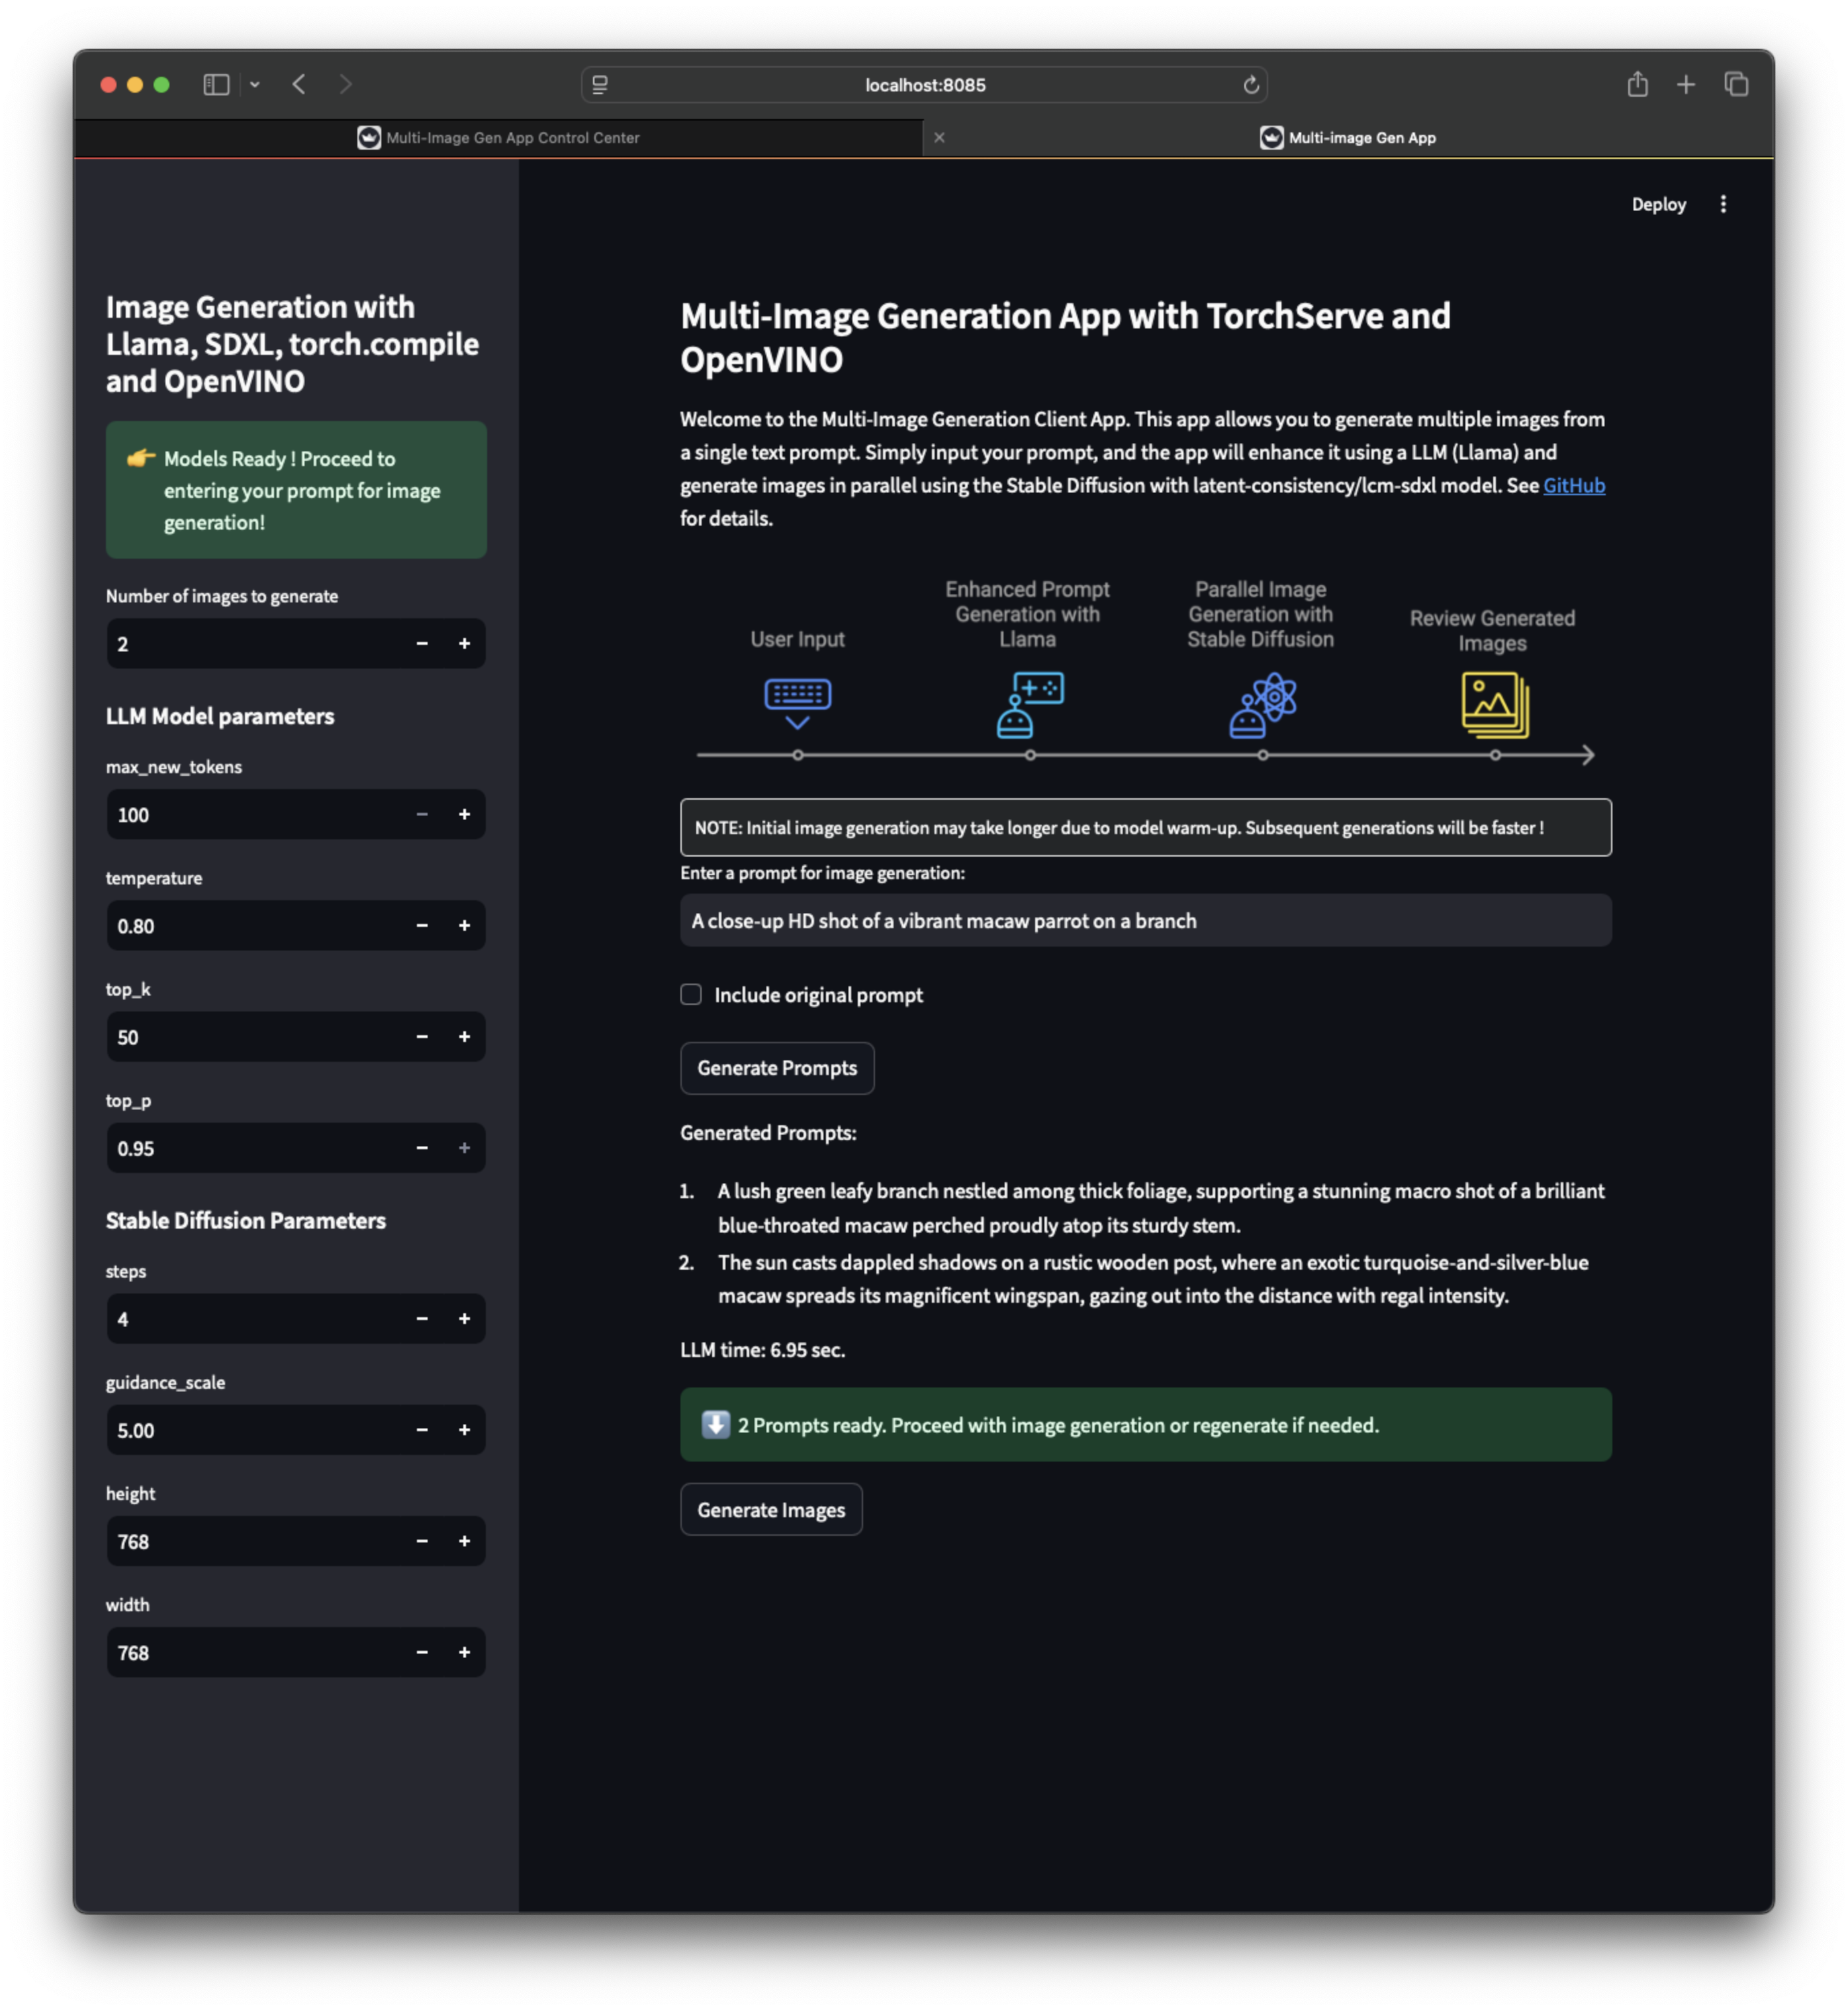The height and width of the screenshot is (2011, 1848).
Task: Click the Safari share icon
Action: point(1637,85)
